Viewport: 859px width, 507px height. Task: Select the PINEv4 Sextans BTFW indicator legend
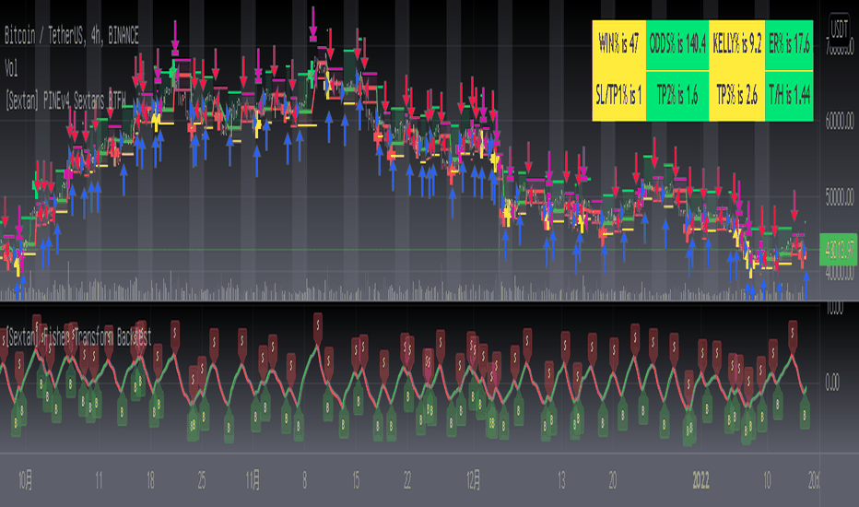pyautogui.click(x=65, y=100)
